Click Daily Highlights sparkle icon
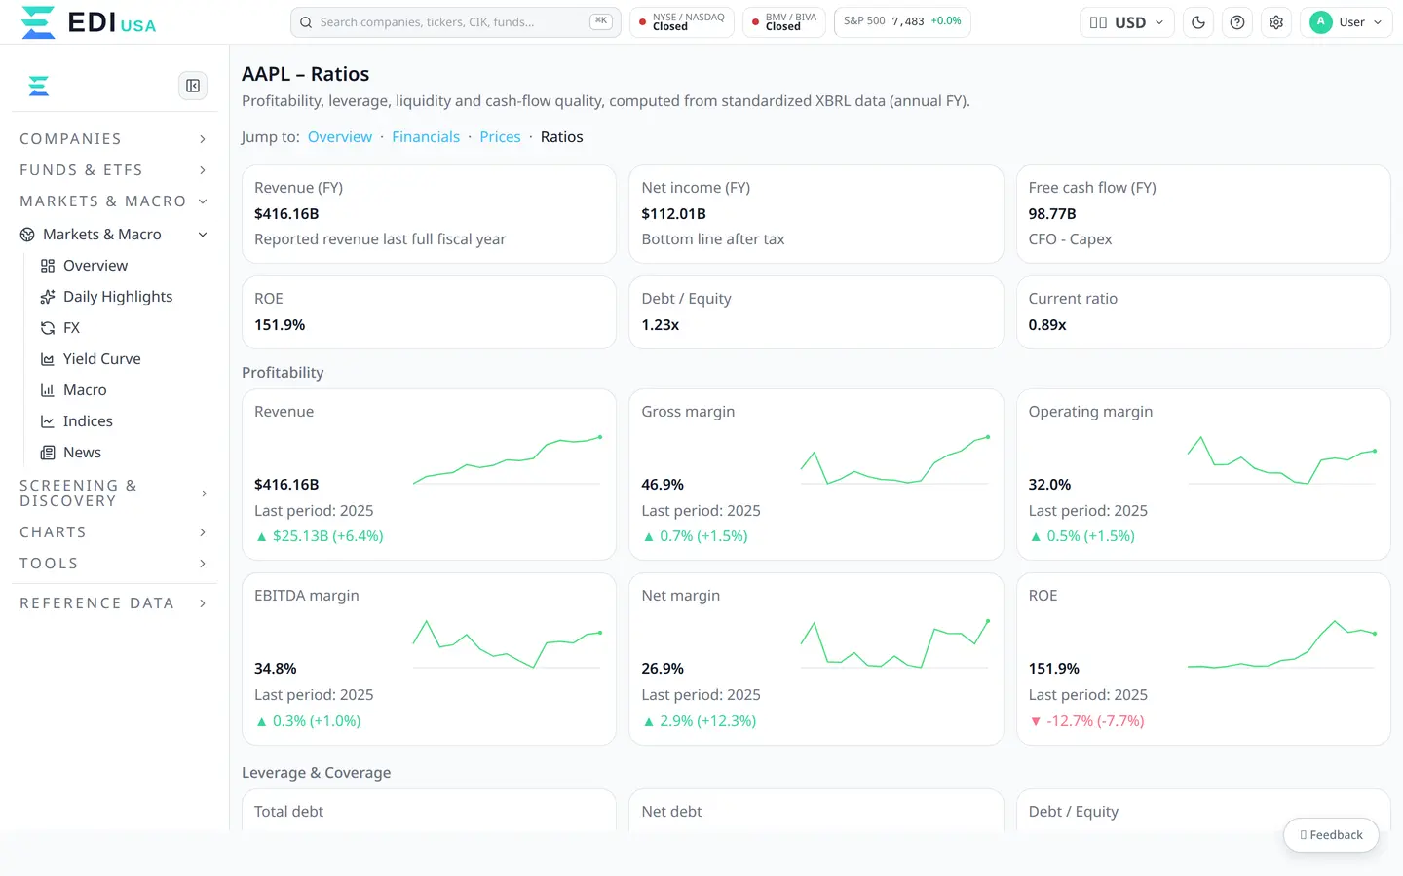The width and height of the screenshot is (1403, 876). pos(48,297)
